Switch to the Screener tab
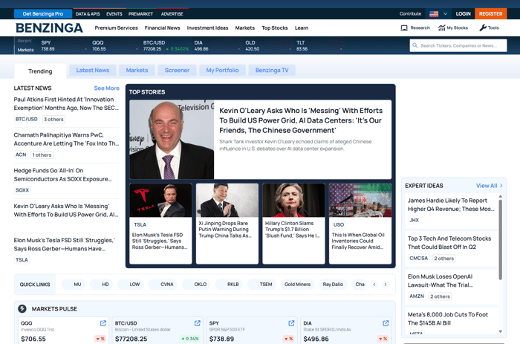The image size is (520, 344). (x=177, y=71)
